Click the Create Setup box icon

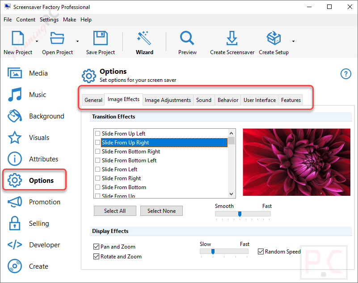pyautogui.click(x=274, y=38)
